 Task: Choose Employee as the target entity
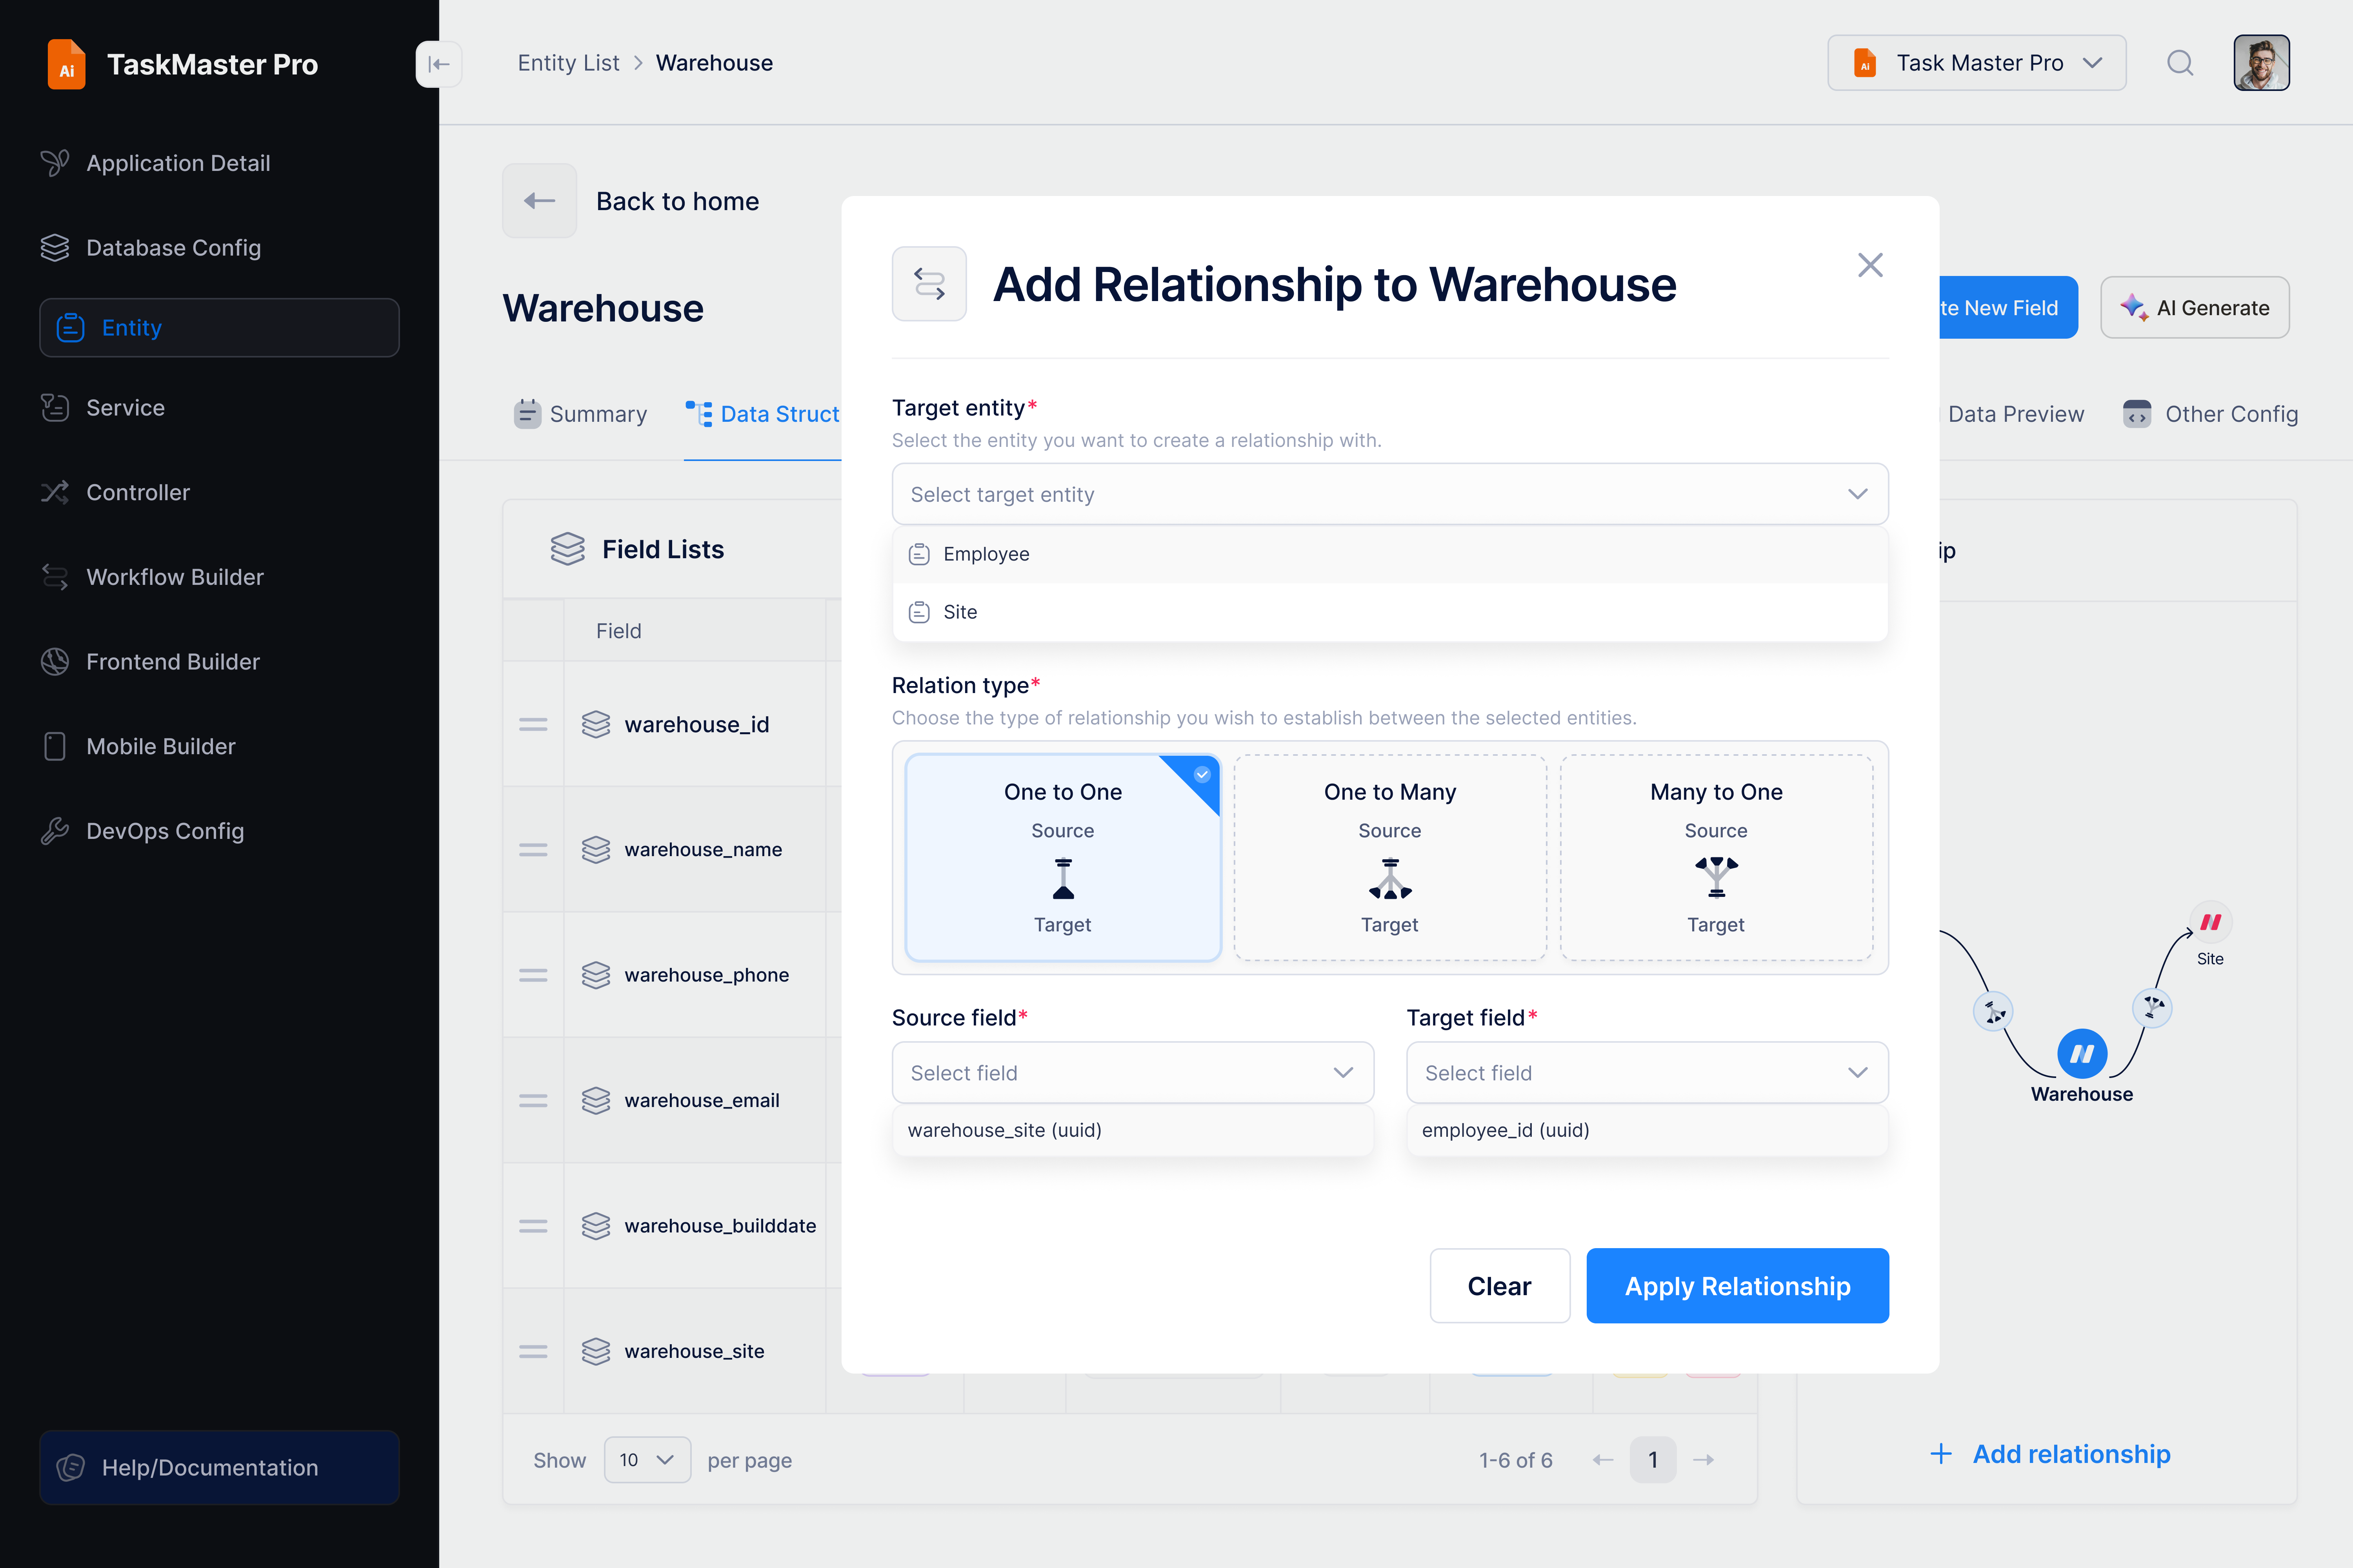987,553
